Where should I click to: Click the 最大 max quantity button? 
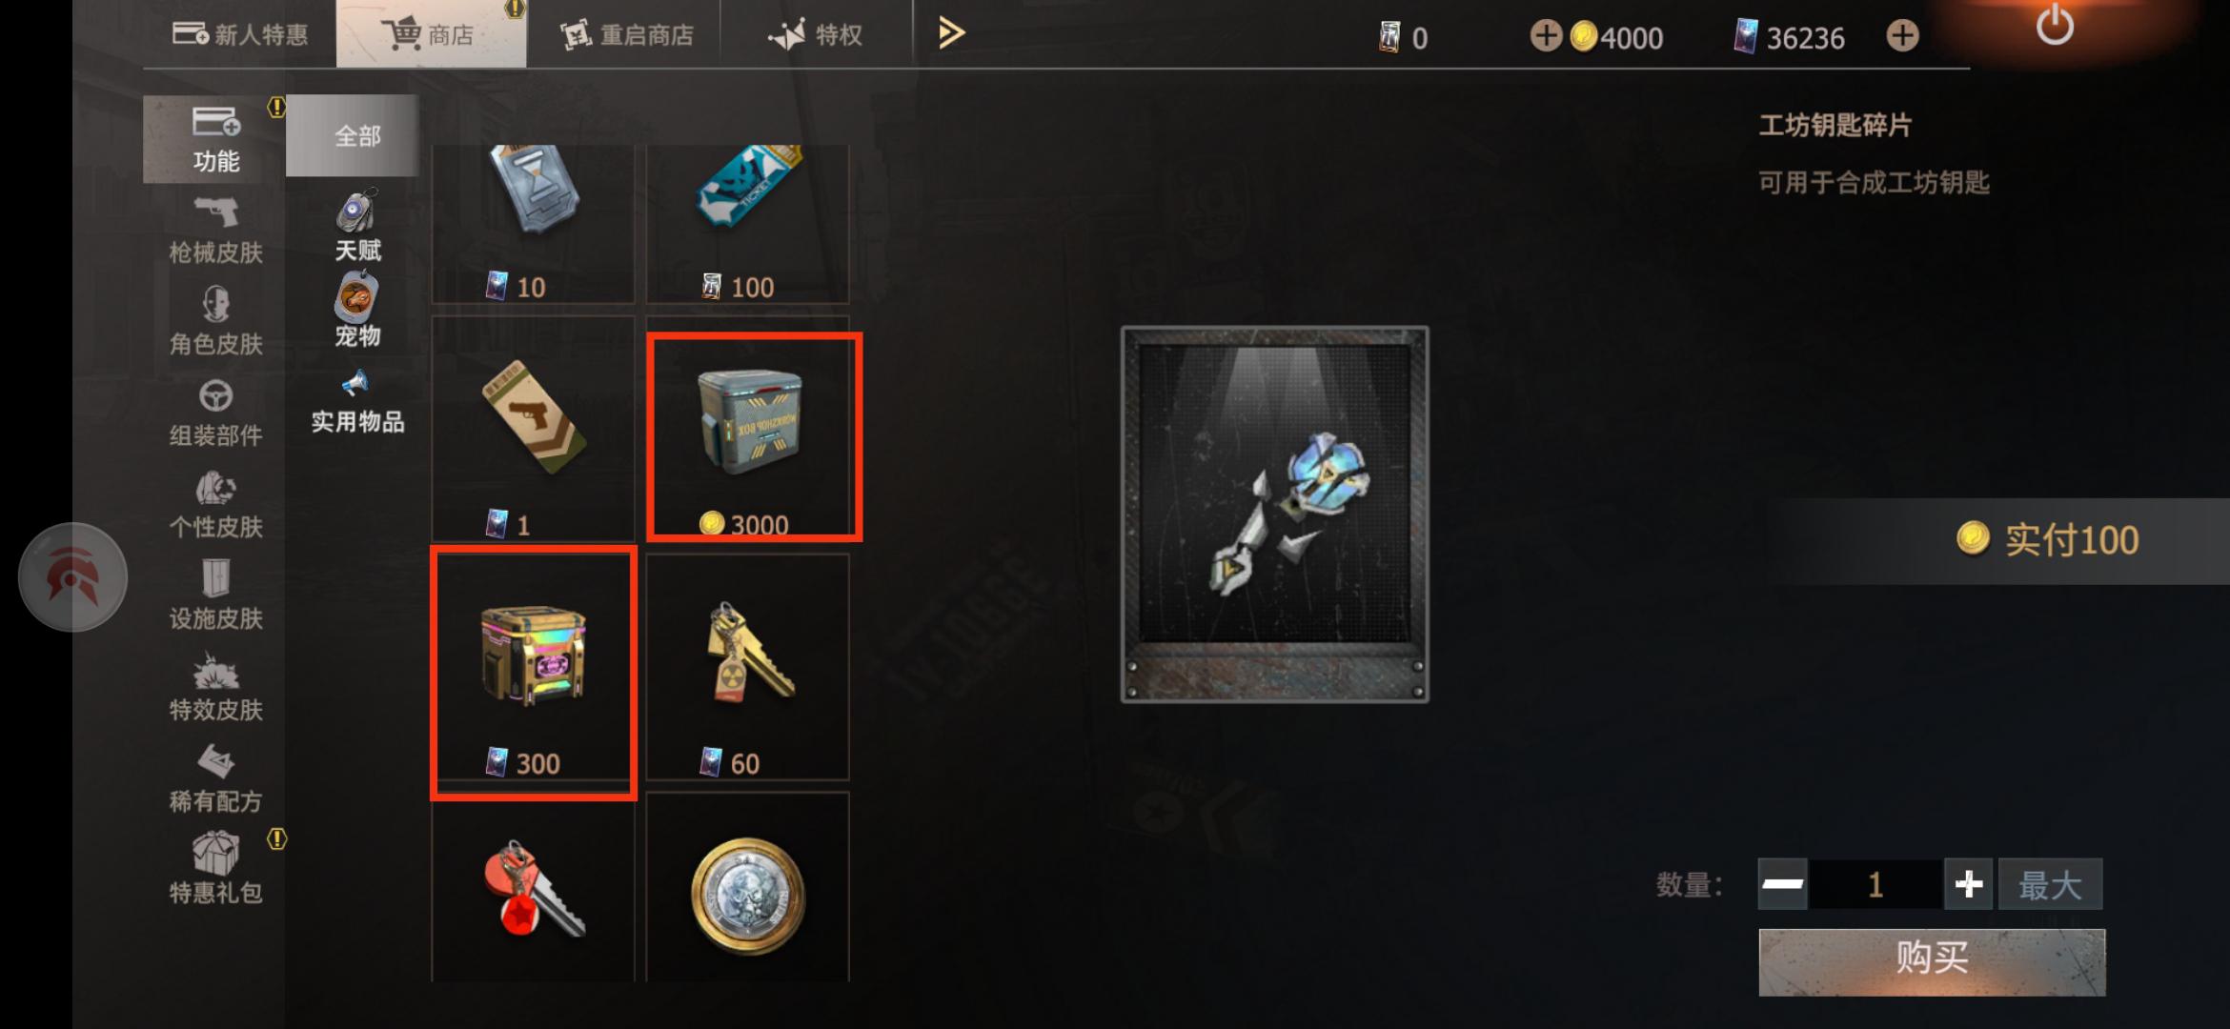(x=2050, y=884)
